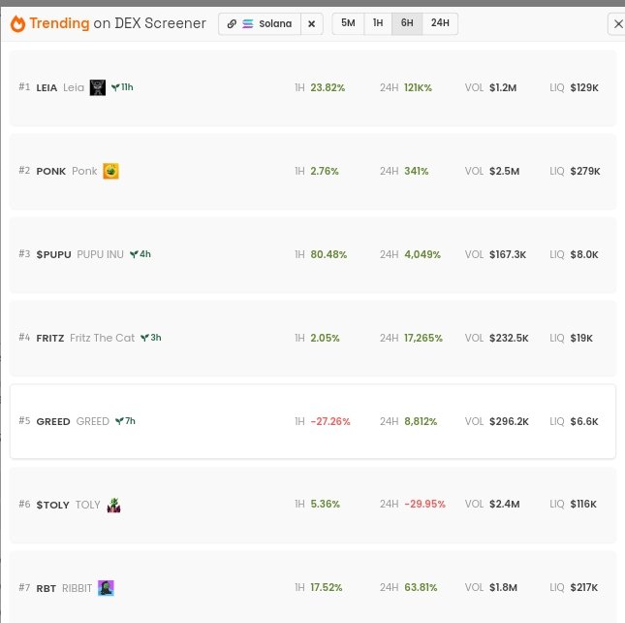The height and width of the screenshot is (623, 625).
Task: Open the PONK token avatar
Action: (x=110, y=171)
